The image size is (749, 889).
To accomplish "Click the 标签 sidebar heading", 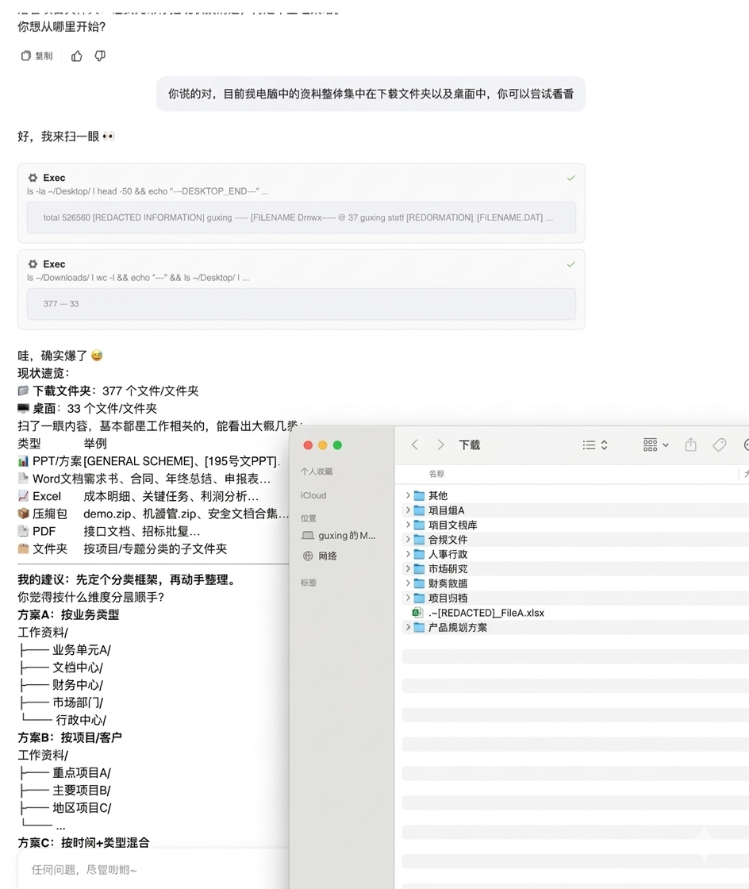I will click(x=309, y=583).
